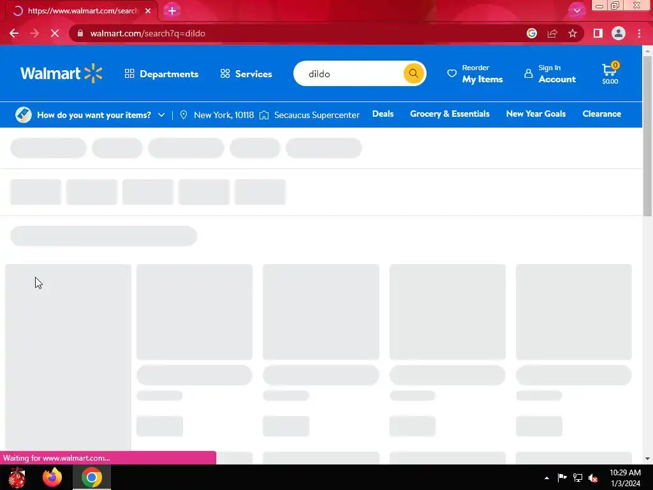Viewport: 653px width, 490px height.
Task: Click the yellow search magnifier button
Action: tap(413, 73)
